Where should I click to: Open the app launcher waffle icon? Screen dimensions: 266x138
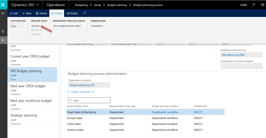pos(3,5)
